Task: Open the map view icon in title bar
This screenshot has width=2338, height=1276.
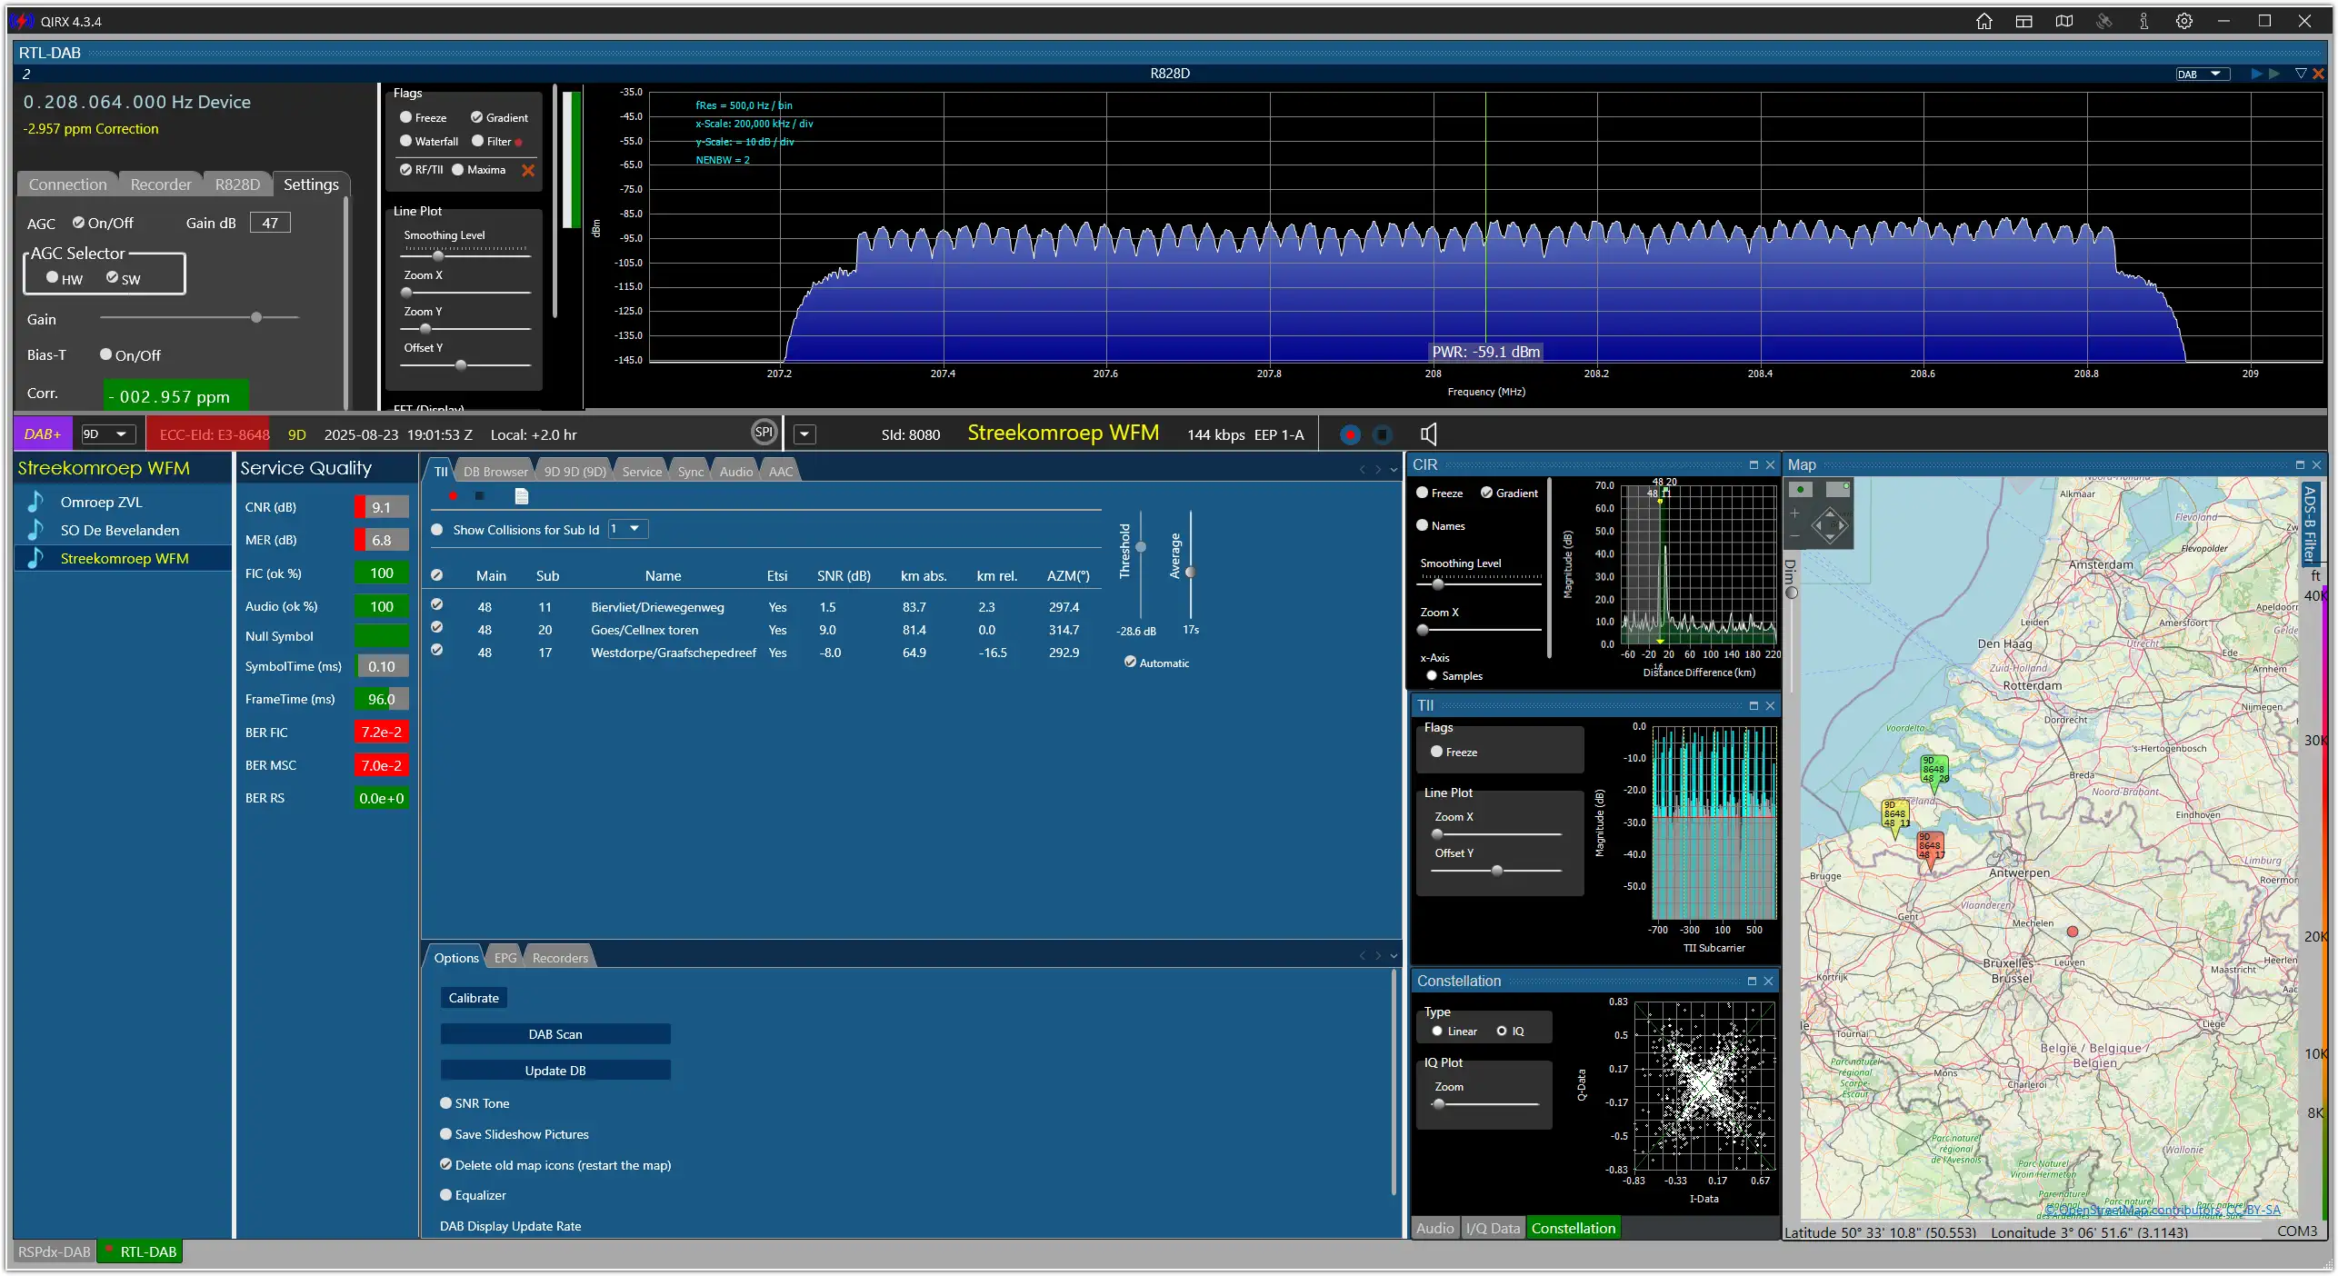Action: [2063, 21]
